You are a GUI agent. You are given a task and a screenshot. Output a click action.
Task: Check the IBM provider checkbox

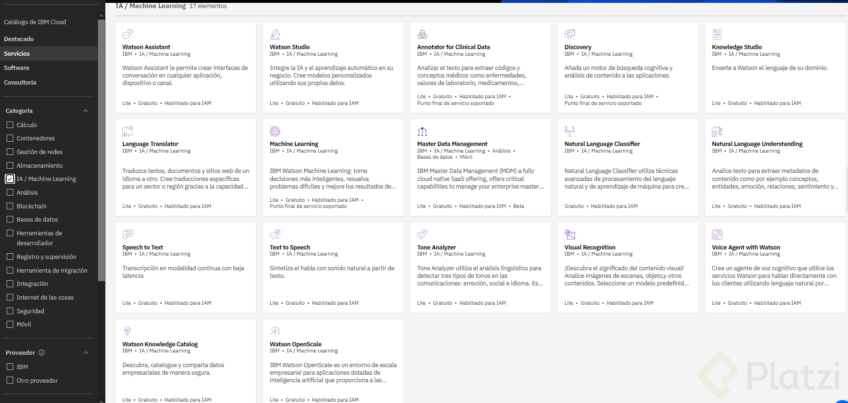[10, 367]
